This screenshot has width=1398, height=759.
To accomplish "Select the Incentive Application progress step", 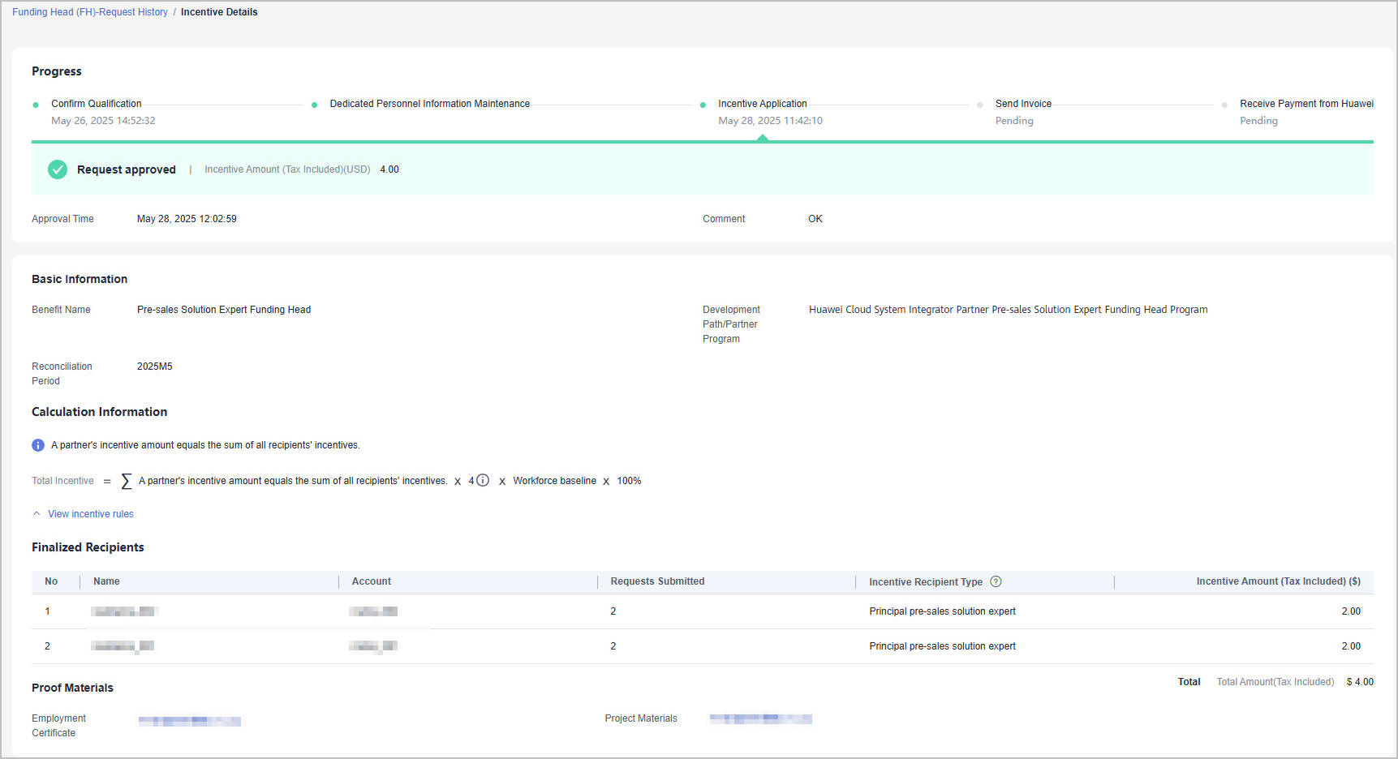I will click(762, 104).
